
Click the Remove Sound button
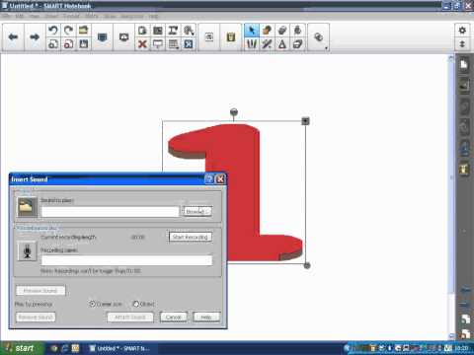click(x=36, y=317)
